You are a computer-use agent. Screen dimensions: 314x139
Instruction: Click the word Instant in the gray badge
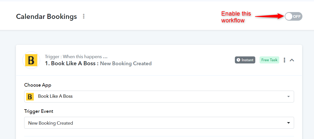click(247, 60)
